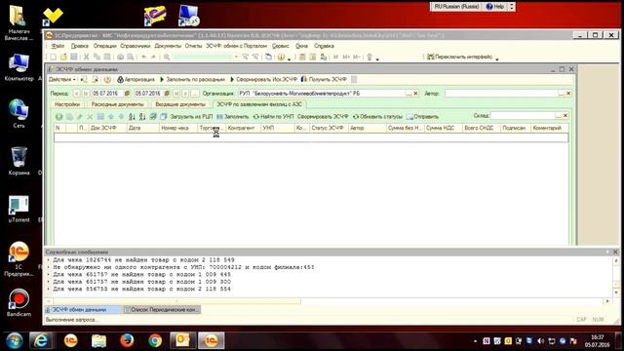Screen dimensions: 624x351
Task: Open Recycle Bin desktop icon
Action: tap(19, 161)
